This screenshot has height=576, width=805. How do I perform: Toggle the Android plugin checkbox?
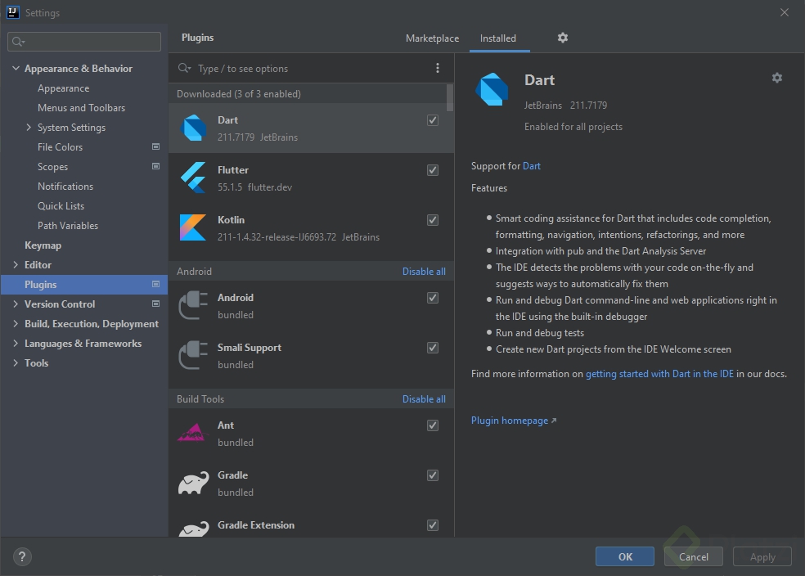click(433, 298)
